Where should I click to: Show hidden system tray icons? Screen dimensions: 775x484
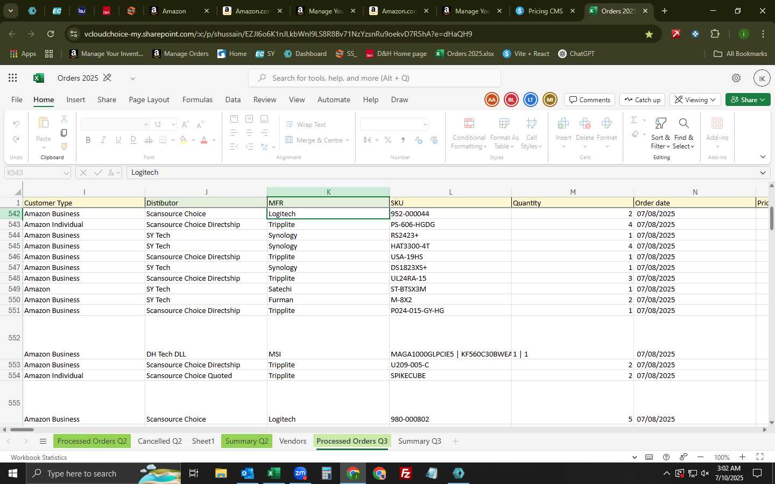(x=666, y=473)
